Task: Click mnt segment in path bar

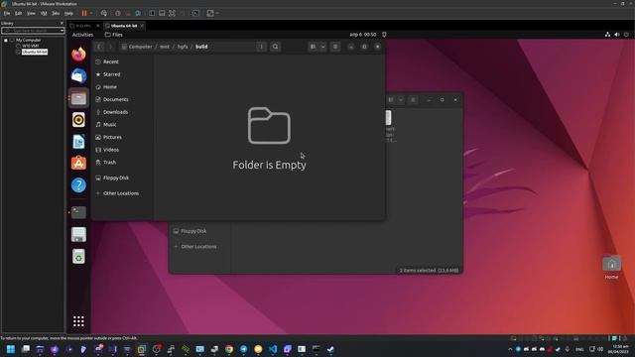Action: point(165,47)
